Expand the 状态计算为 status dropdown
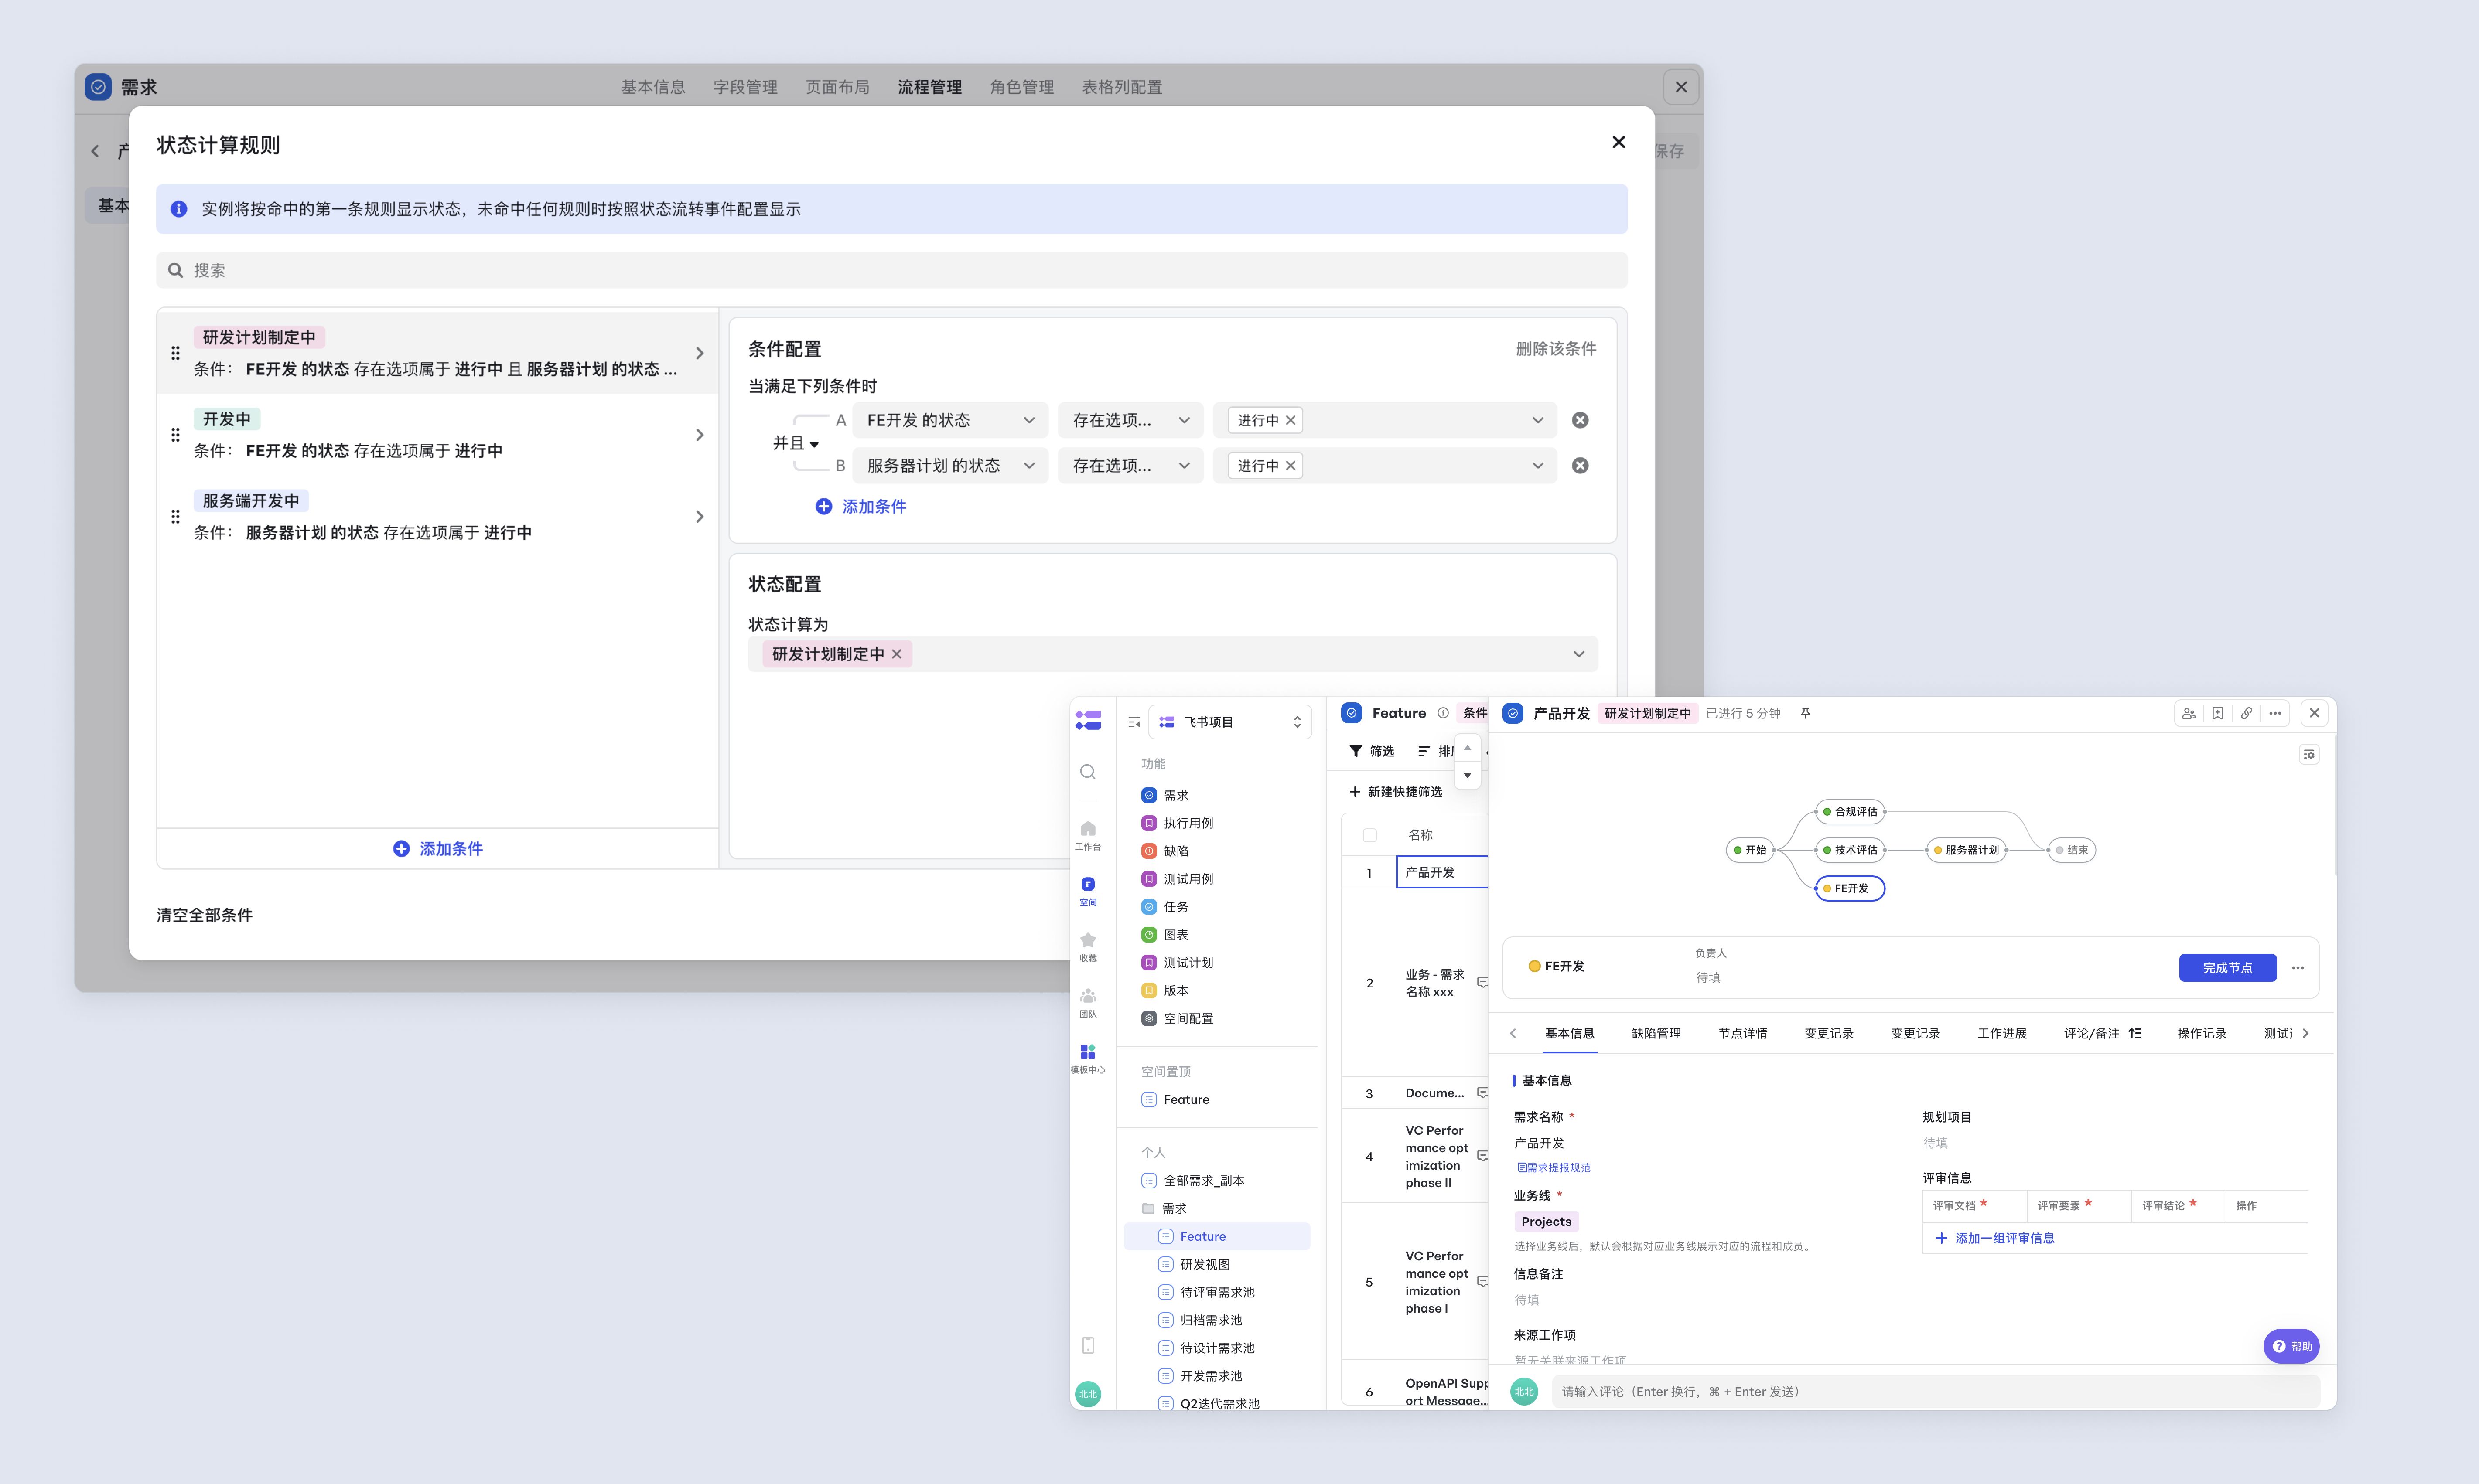 click(x=1172, y=654)
